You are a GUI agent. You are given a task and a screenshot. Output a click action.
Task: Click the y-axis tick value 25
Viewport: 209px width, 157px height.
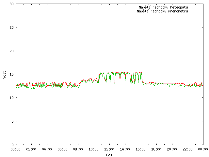click(x=12, y=27)
